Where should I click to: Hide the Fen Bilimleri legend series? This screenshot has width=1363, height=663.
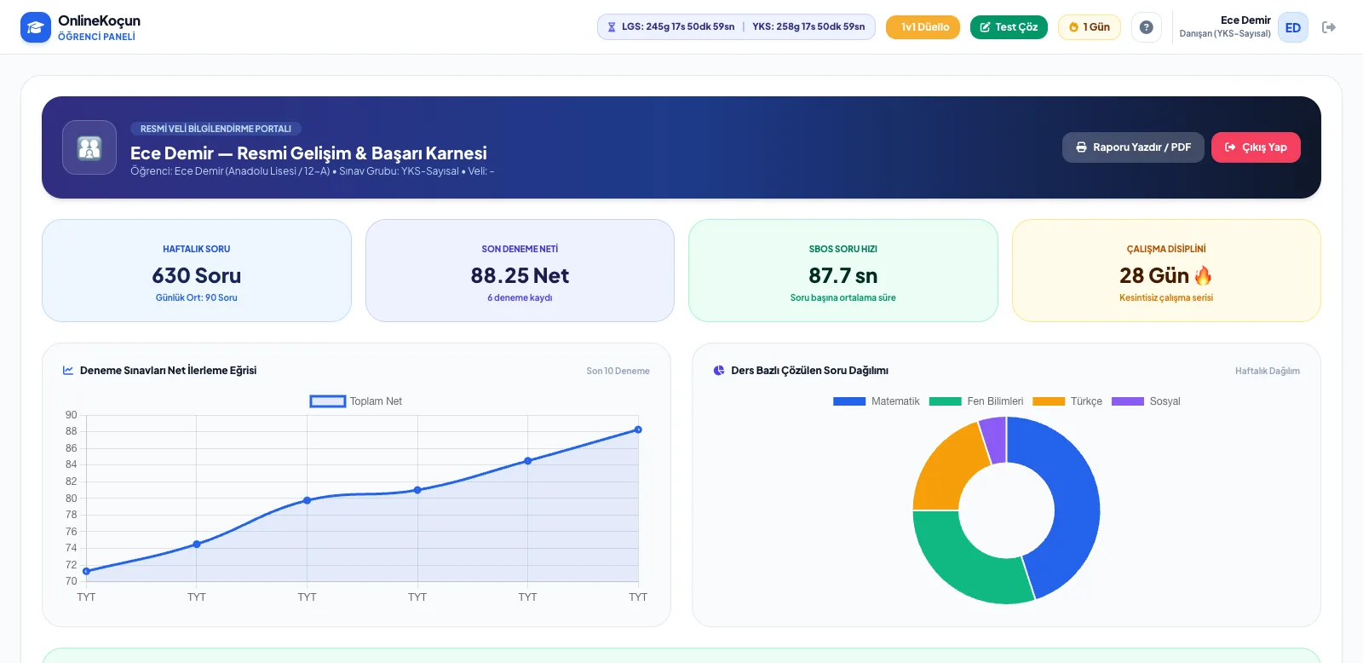click(x=976, y=401)
